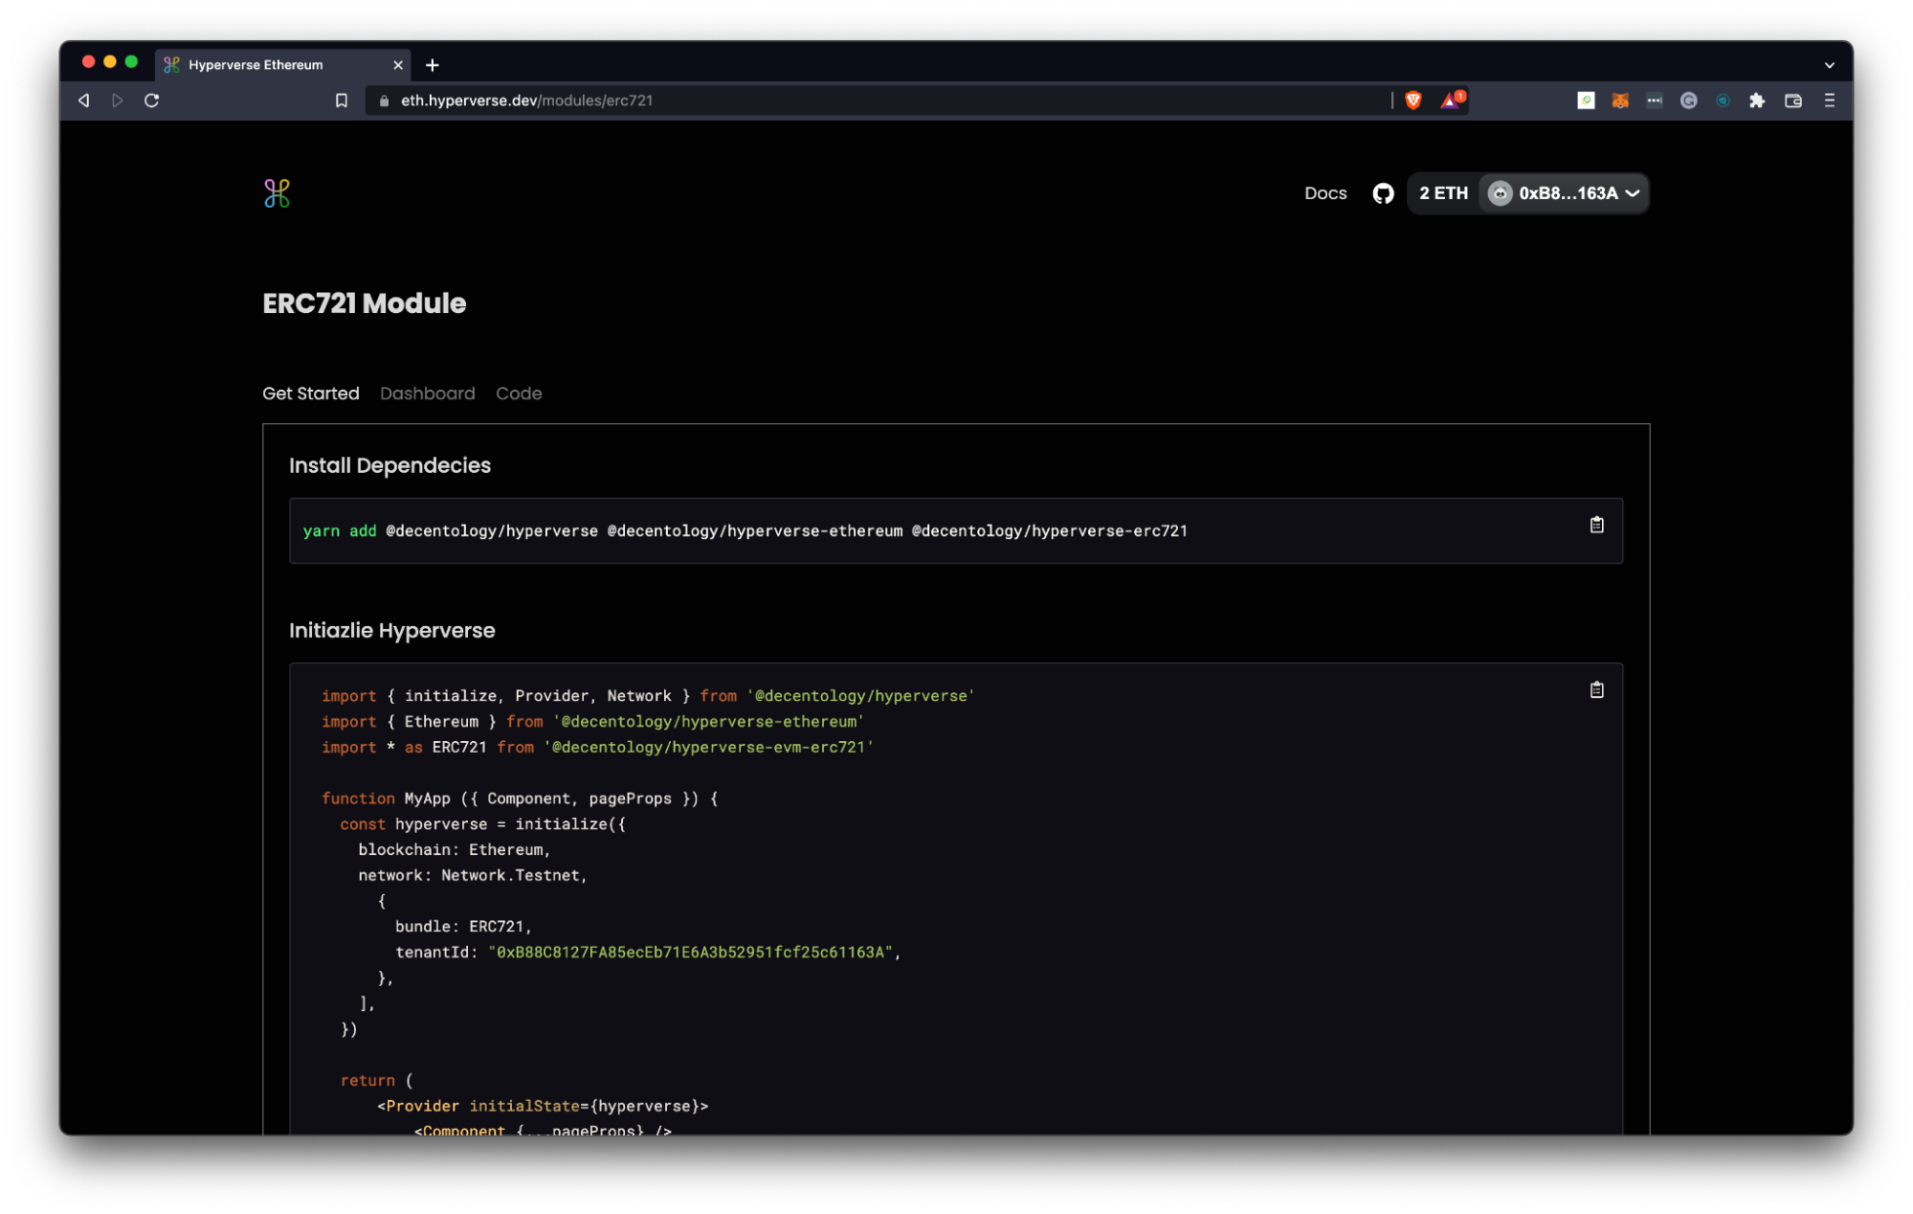The height and width of the screenshot is (1214, 1913).
Task: Click '@decentology/hyperverse-erc721' in yarn command
Action: 1050,531
